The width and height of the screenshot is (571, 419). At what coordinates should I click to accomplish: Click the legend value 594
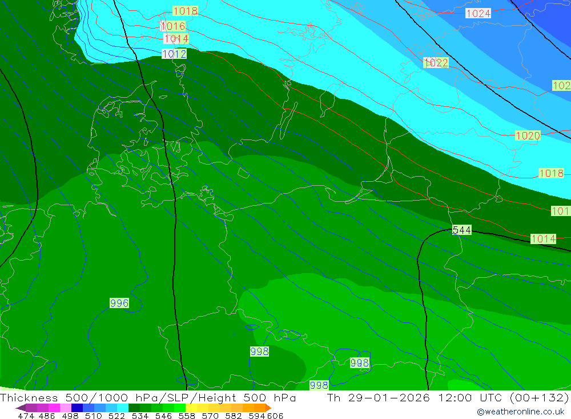pos(257,416)
